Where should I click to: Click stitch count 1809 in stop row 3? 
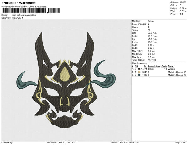pyautogui.click(x=144, y=75)
